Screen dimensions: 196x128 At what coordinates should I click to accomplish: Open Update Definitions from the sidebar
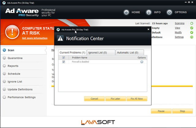pyautogui.click(x=24, y=89)
